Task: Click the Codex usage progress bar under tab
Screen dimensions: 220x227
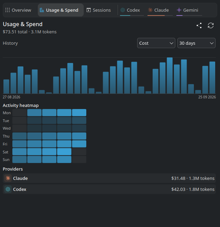Action: (x=132, y=15)
